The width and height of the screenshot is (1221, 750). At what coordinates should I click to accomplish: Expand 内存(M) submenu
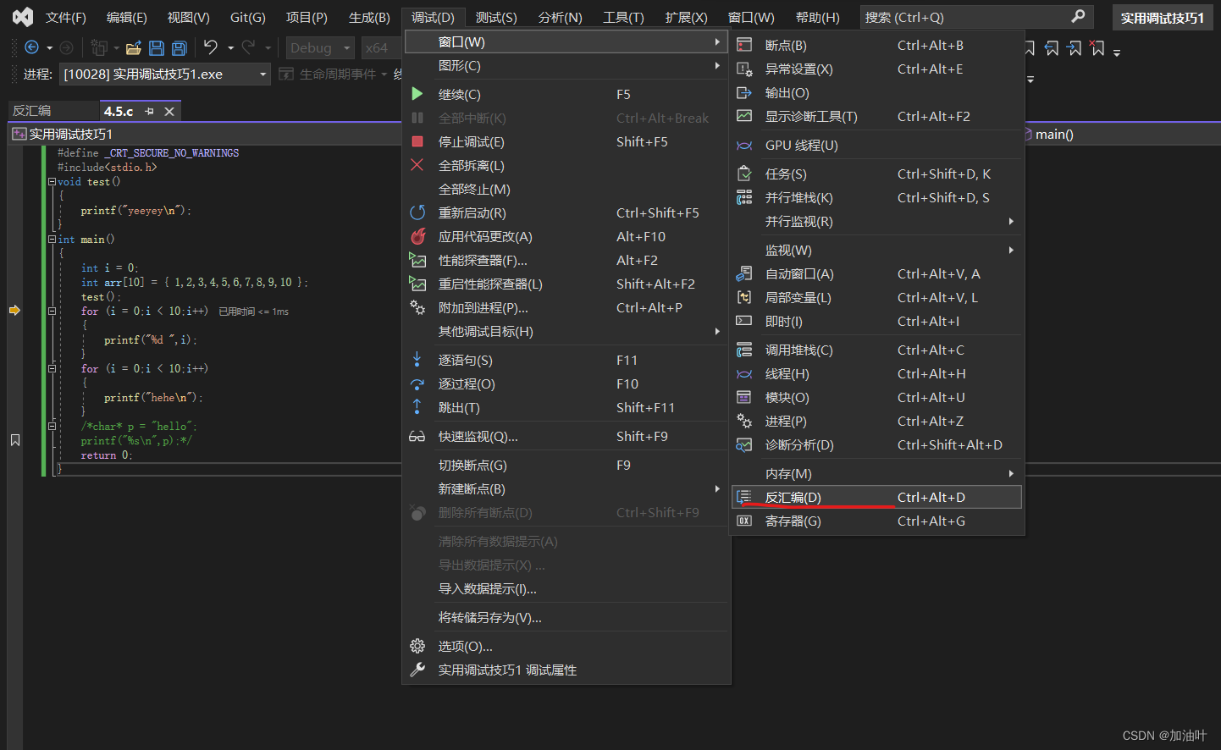[876, 473]
